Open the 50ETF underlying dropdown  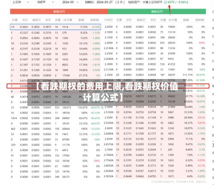(x=45, y=2)
